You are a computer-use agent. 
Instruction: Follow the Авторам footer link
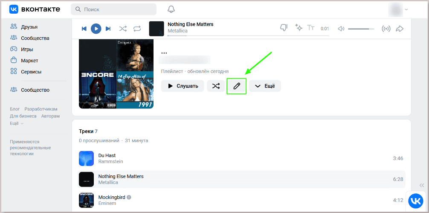[50, 116]
